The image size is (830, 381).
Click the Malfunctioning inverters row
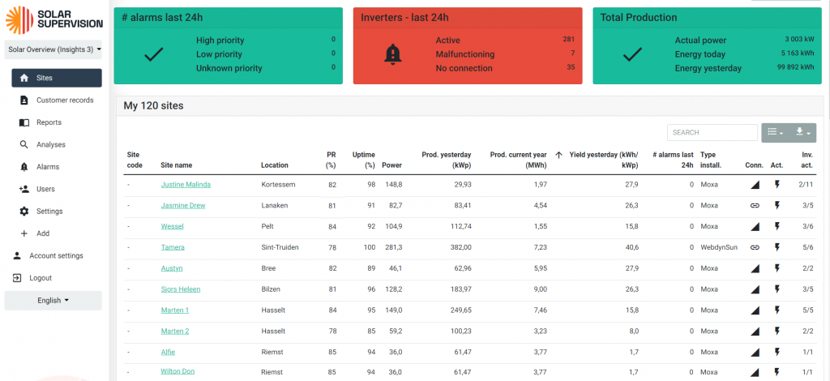[x=504, y=54]
